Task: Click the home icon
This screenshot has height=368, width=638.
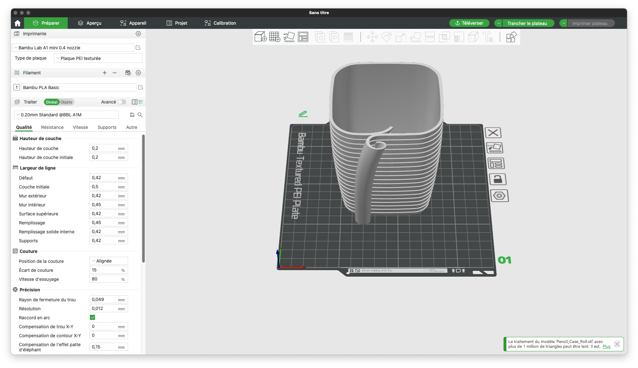Action: click(x=18, y=23)
